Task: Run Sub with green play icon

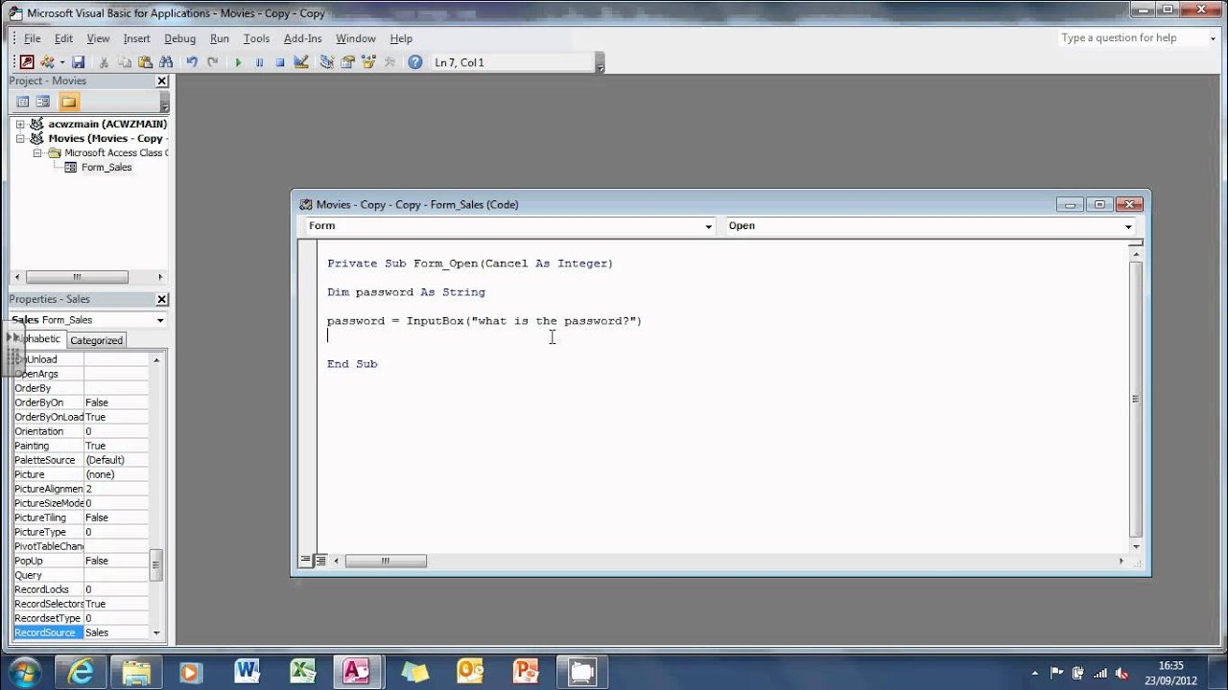Action: click(x=238, y=62)
